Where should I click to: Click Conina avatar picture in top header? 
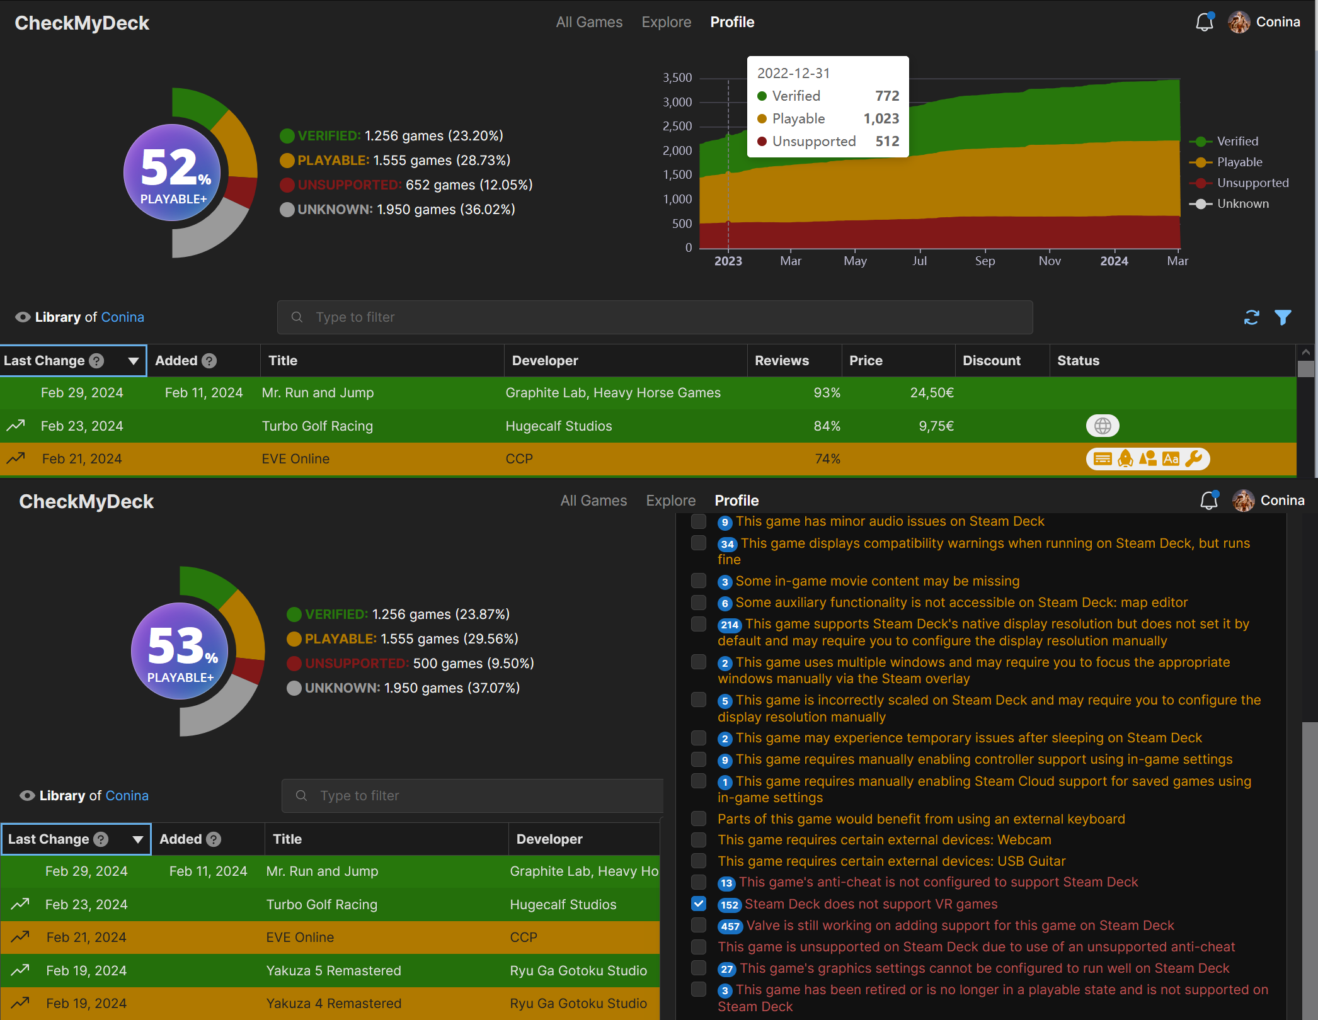click(1239, 22)
